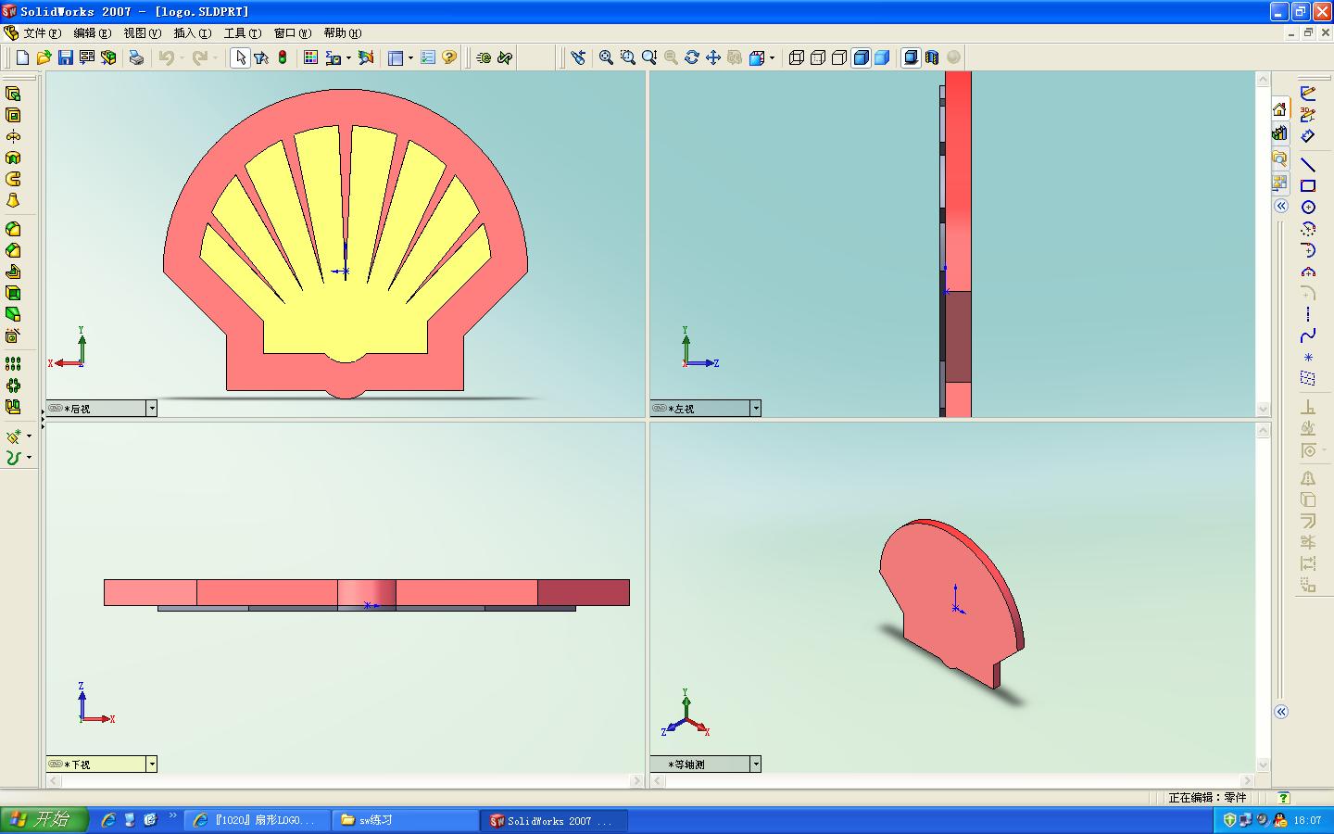Viewport: 1334px width, 834px height.
Task: Switch to the sw练习 folder taskbar button
Action: 405,820
